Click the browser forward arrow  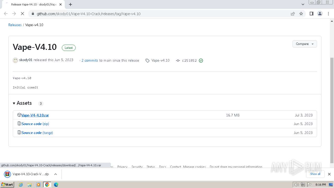(14, 14)
